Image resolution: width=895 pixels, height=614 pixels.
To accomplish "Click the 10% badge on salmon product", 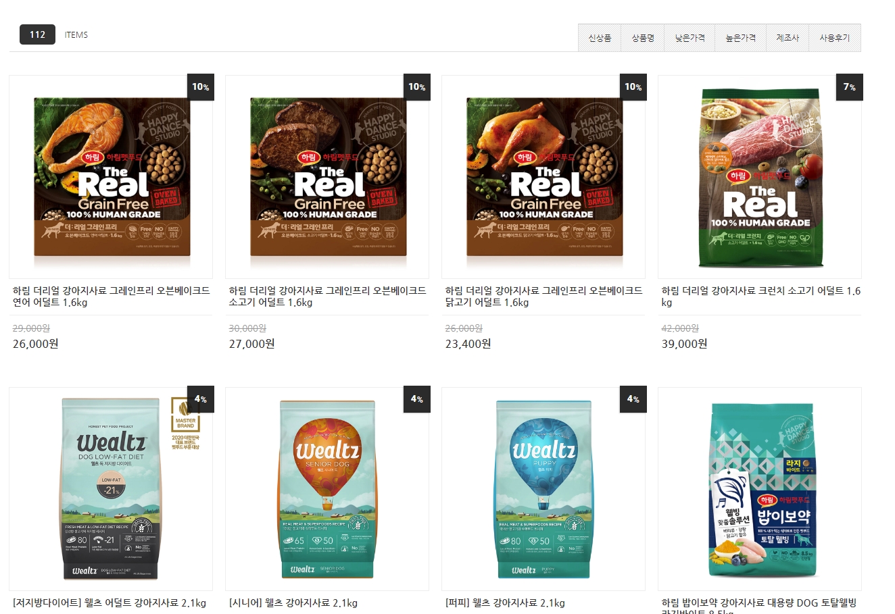I will coord(201,87).
